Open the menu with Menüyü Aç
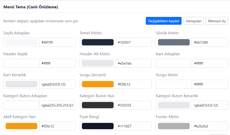Image resolution: width=230 pixels, height=135 pixels. point(217,21)
